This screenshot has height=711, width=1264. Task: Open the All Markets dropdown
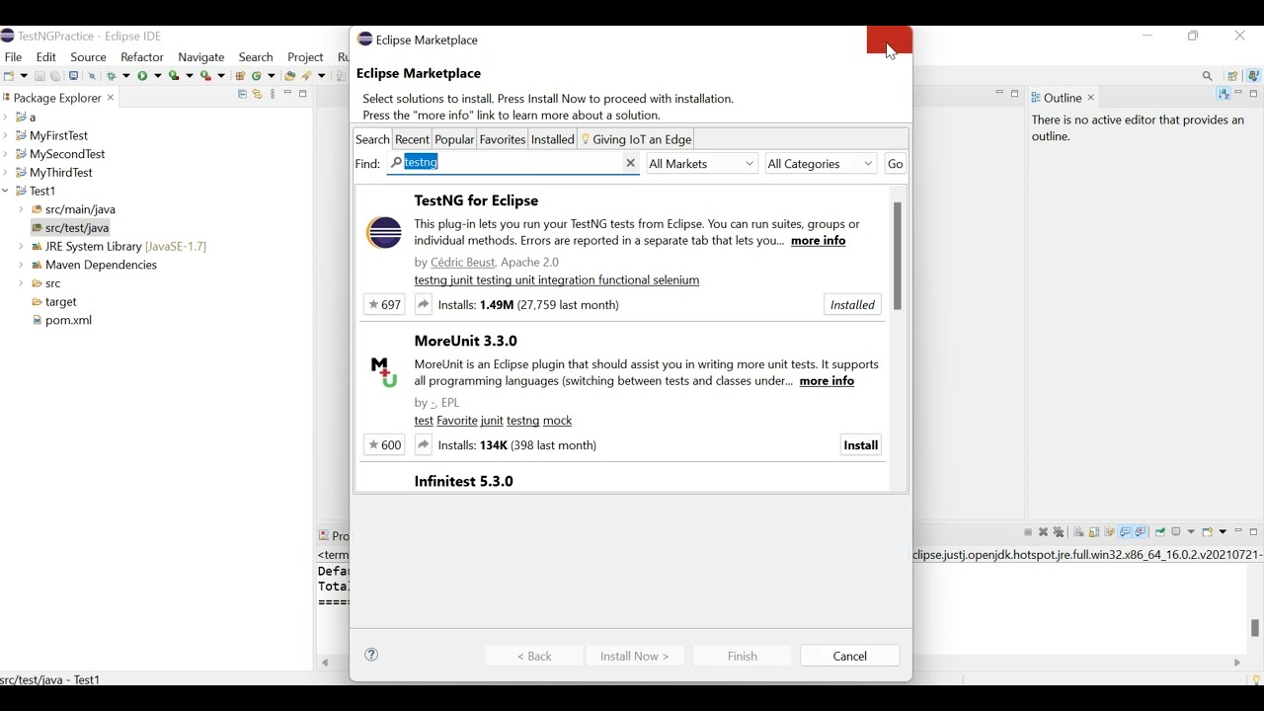click(702, 163)
